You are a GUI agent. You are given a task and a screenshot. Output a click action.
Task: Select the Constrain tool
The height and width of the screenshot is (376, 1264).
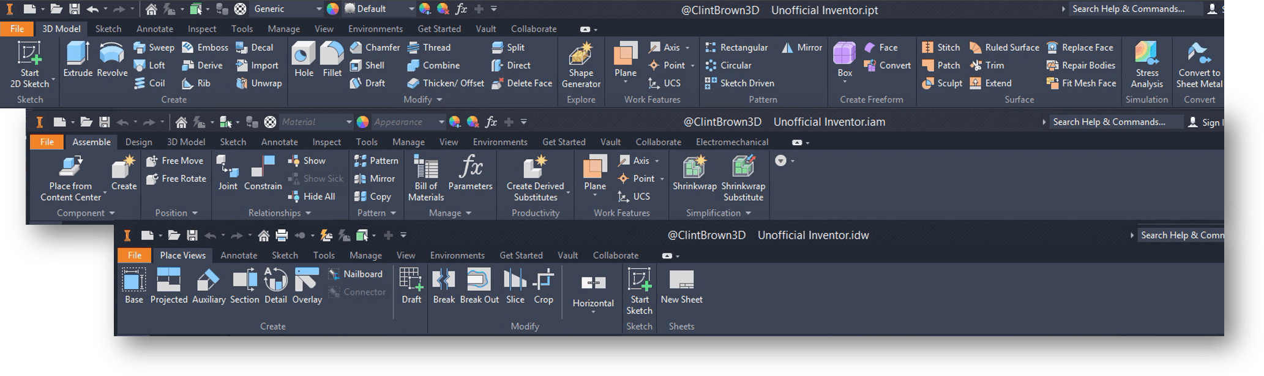[x=263, y=173]
